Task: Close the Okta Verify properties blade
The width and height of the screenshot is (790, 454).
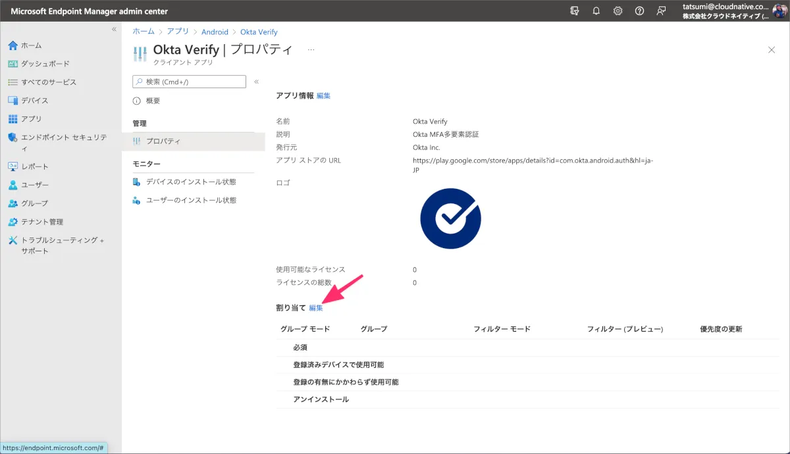Action: (x=772, y=50)
